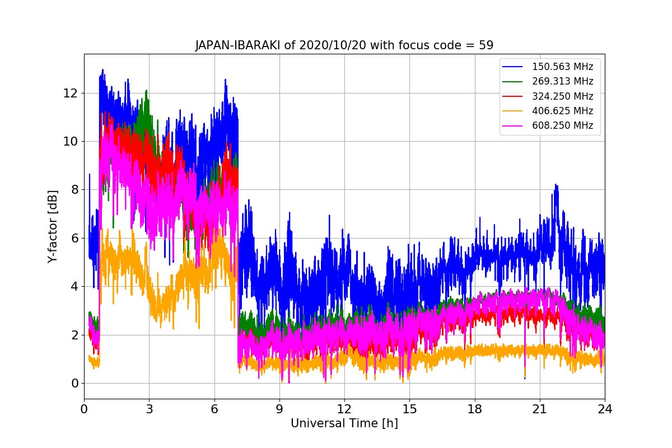Click x-axis tick label 12
Viewport: 672px width, 448px height.
pos(344,409)
